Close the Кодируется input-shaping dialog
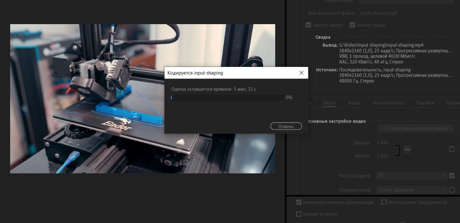Viewport: 460px width, 223px height. (x=302, y=73)
